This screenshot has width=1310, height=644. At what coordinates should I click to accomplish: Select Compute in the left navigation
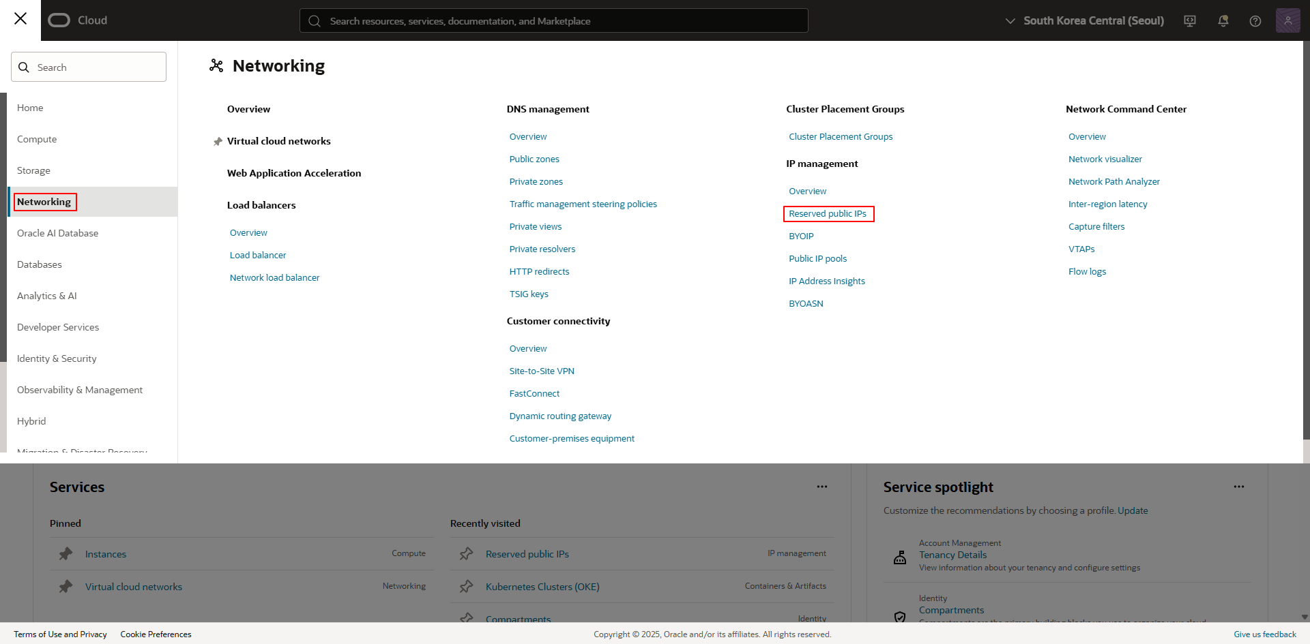(x=37, y=139)
